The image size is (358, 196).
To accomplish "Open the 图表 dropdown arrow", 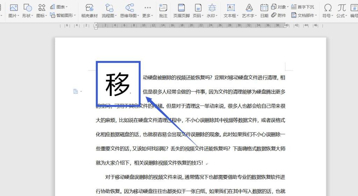I will 66,7.
